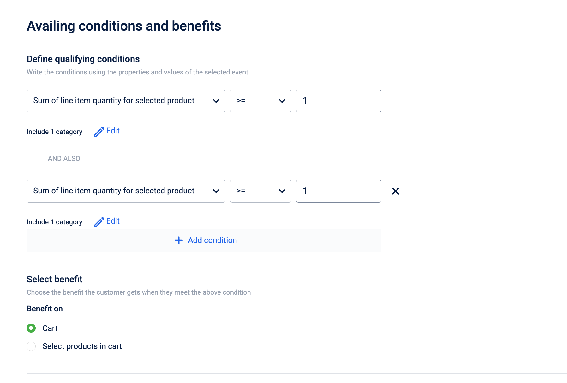
Task: Click the Cart option label
Action: point(50,328)
